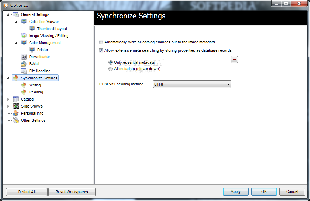Go to Image Viewing / Editing settings
This screenshot has width=310, height=201.
tap(49, 36)
